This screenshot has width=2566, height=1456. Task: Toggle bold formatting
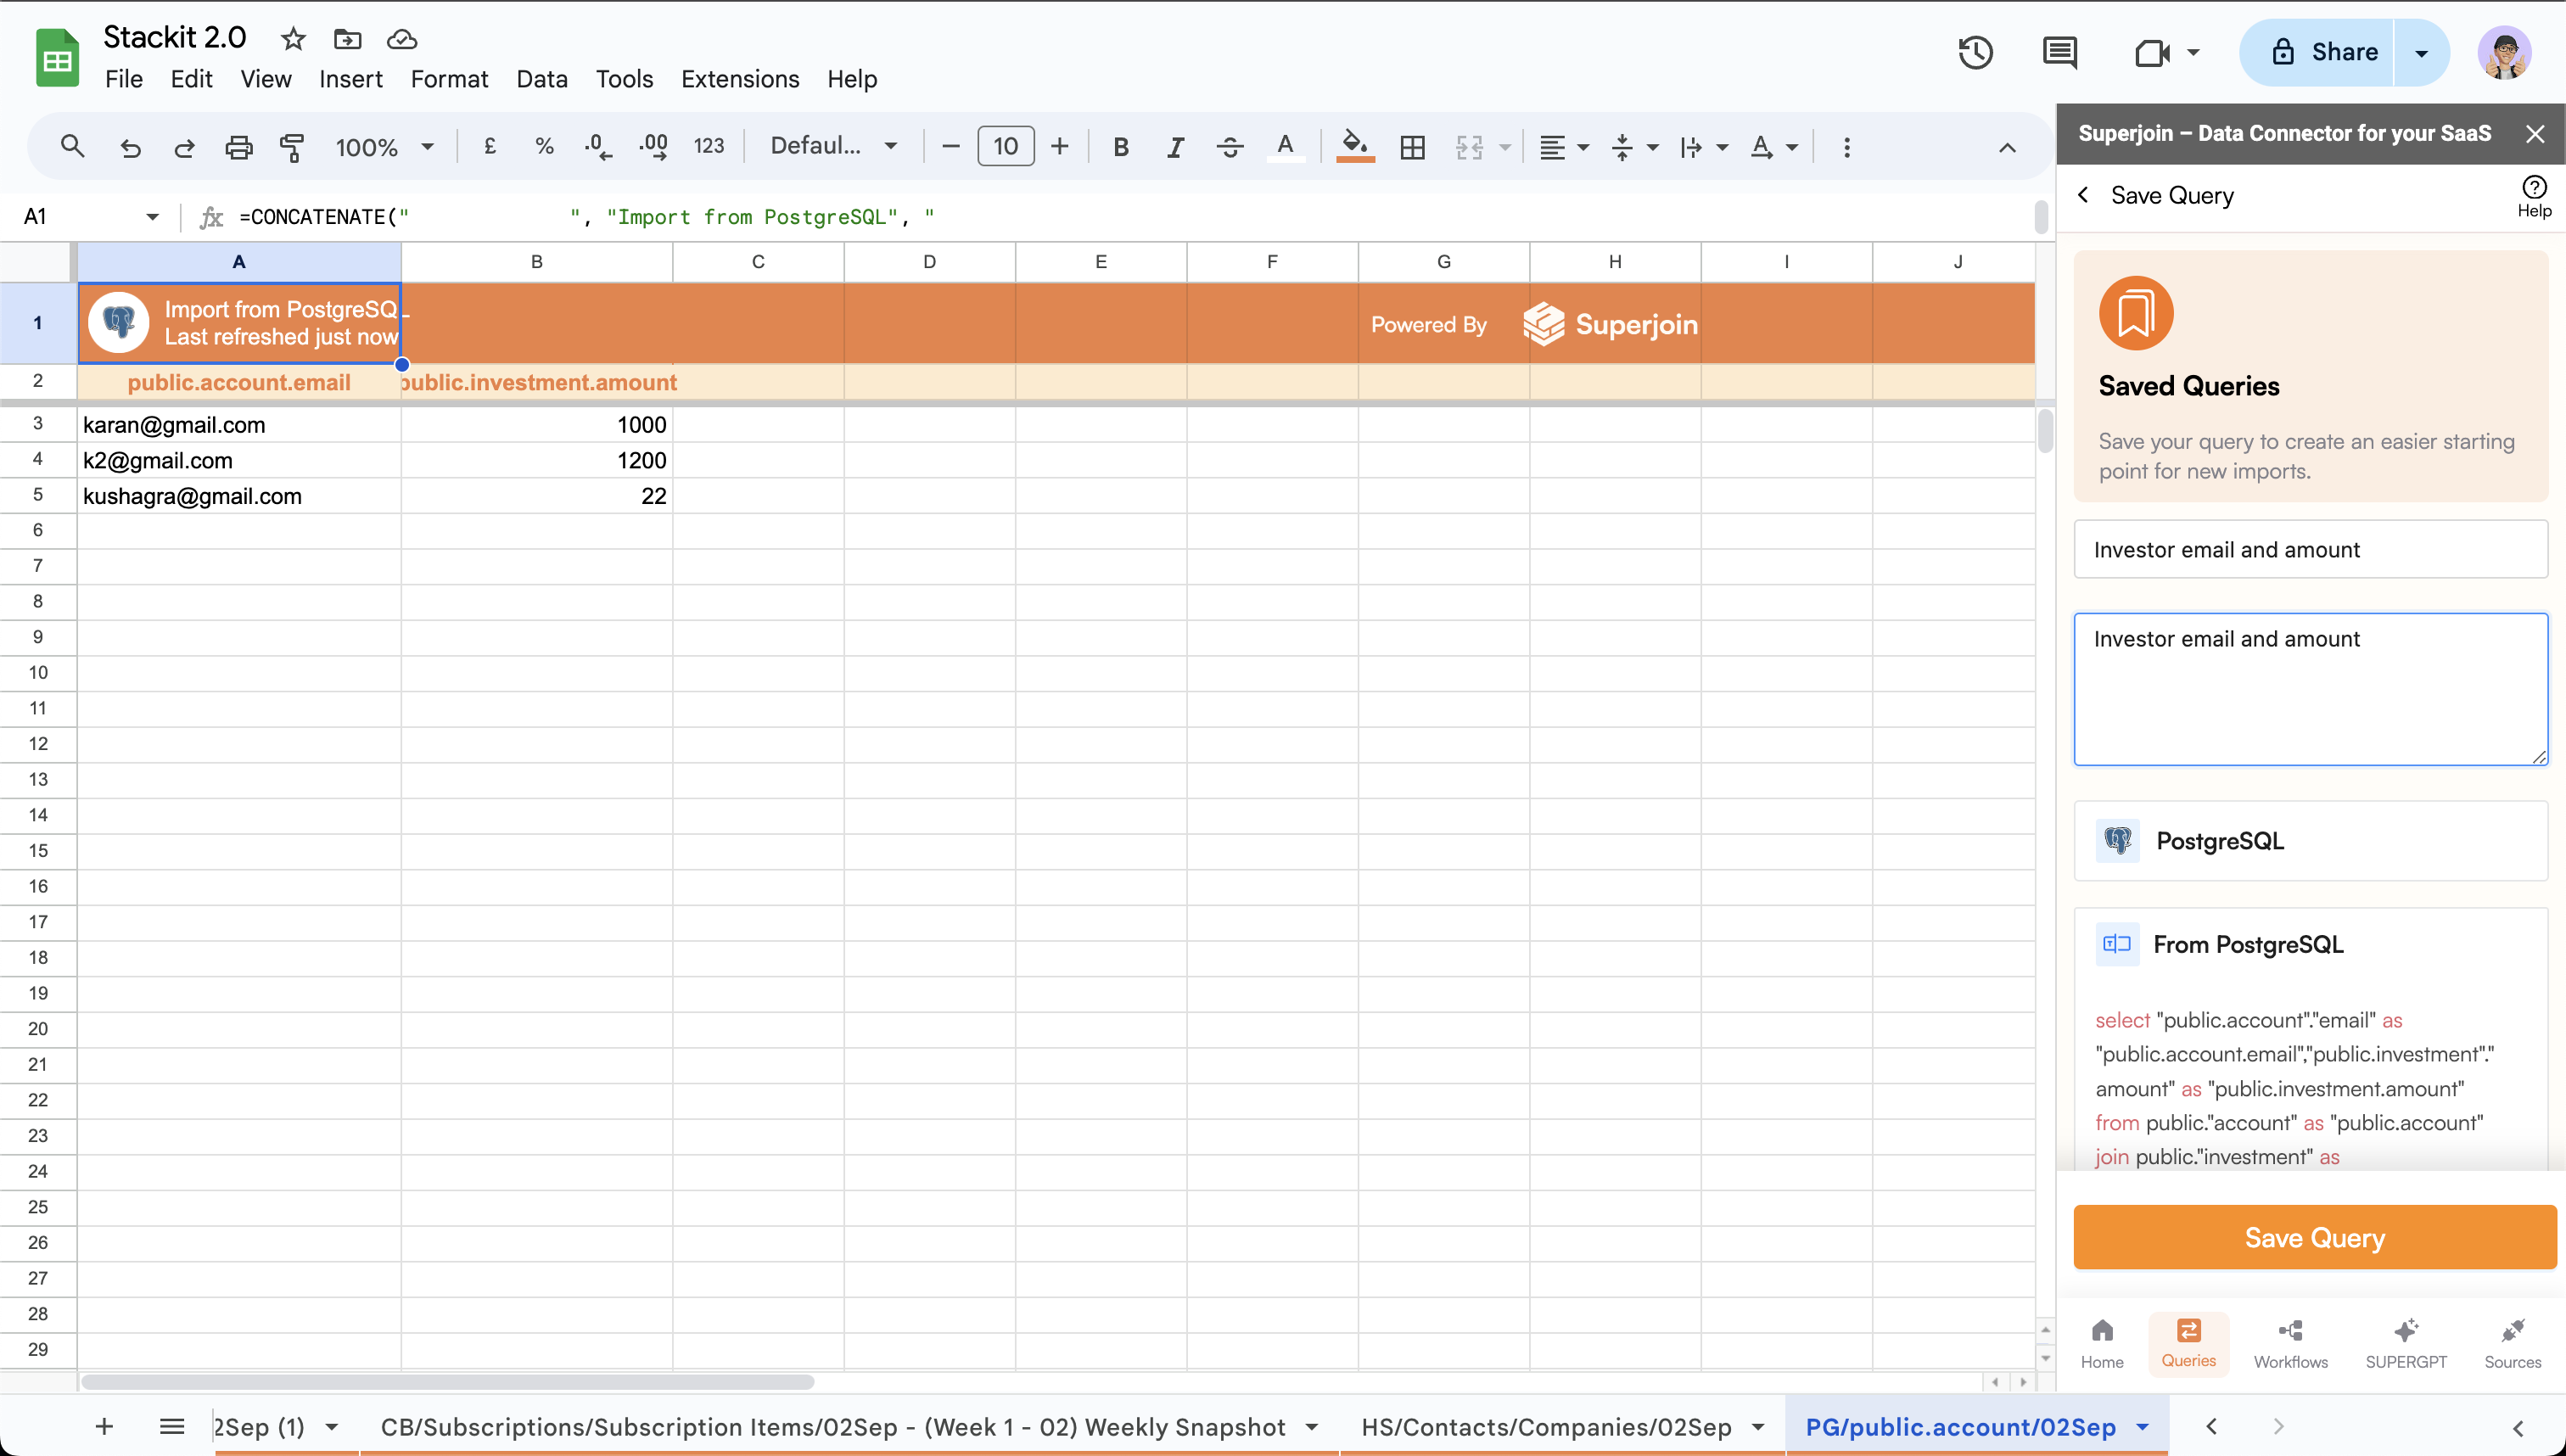(x=1120, y=147)
